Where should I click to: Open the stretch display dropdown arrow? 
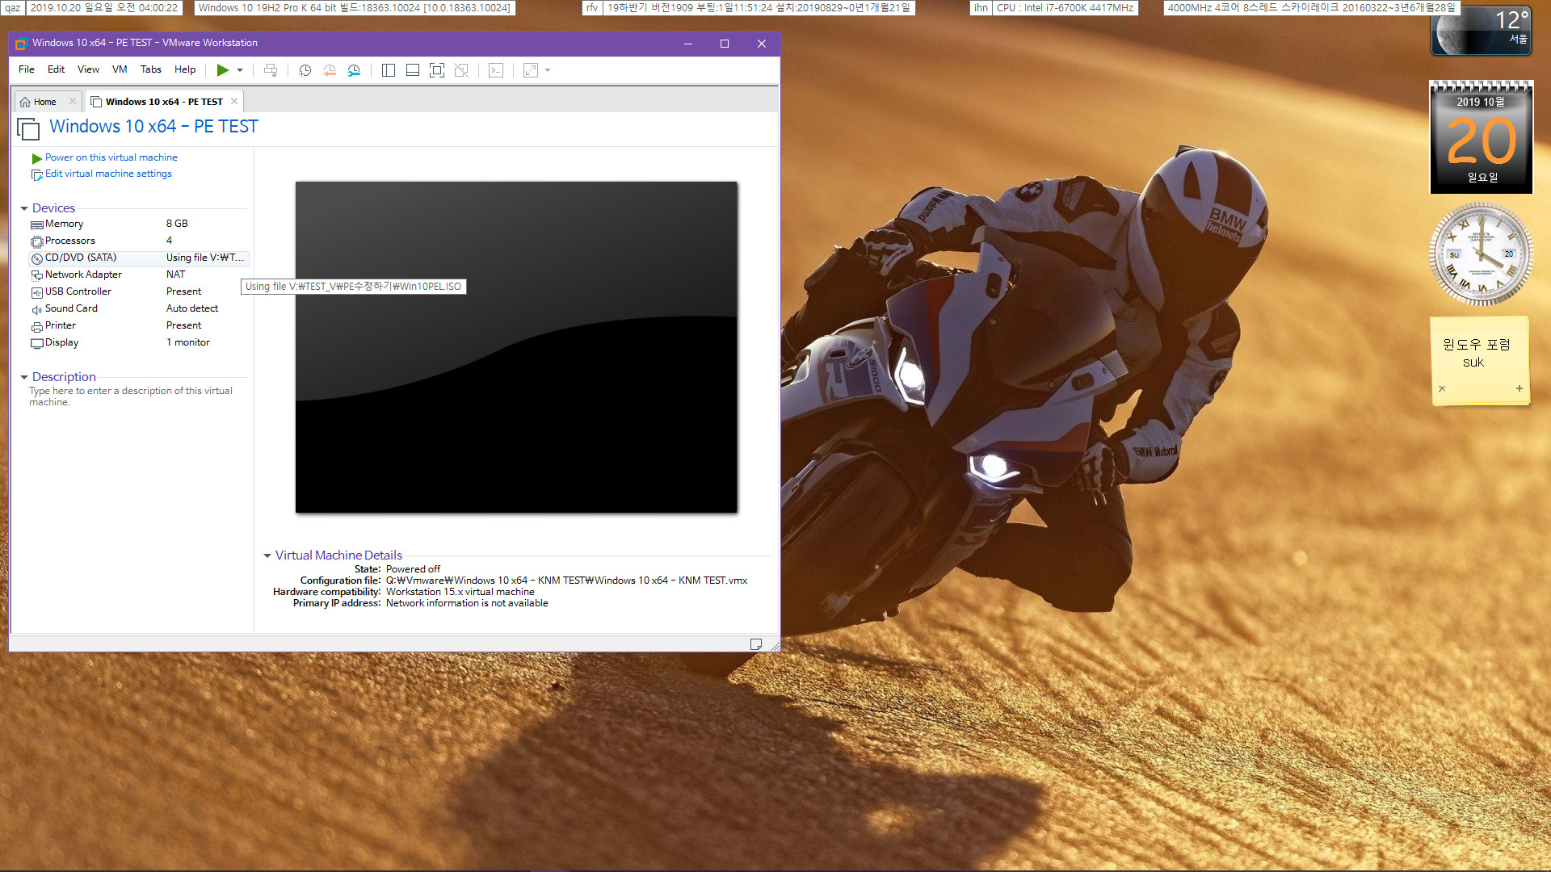pyautogui.click(x=548, y=70)
